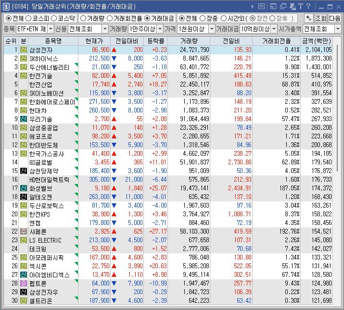Select the 테크윙 row name
Screen dimensions: 344x310
click(x=38, y=249)
